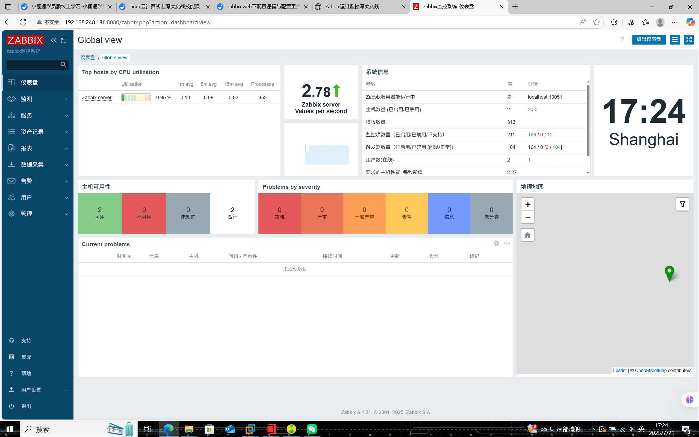Sort problems by 时间 column
This screenshot has width=699, height=437.
tap(124, 256)
